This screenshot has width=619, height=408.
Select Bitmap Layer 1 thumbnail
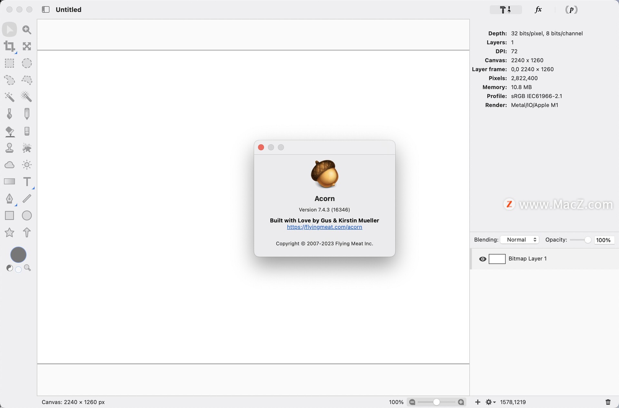pos(497,259)
